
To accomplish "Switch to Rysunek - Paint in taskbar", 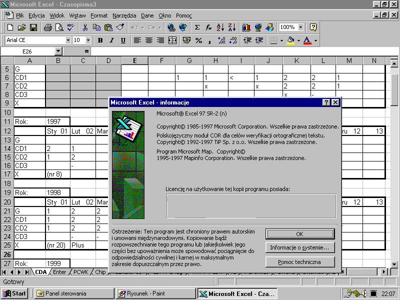I will pos(155,293).
